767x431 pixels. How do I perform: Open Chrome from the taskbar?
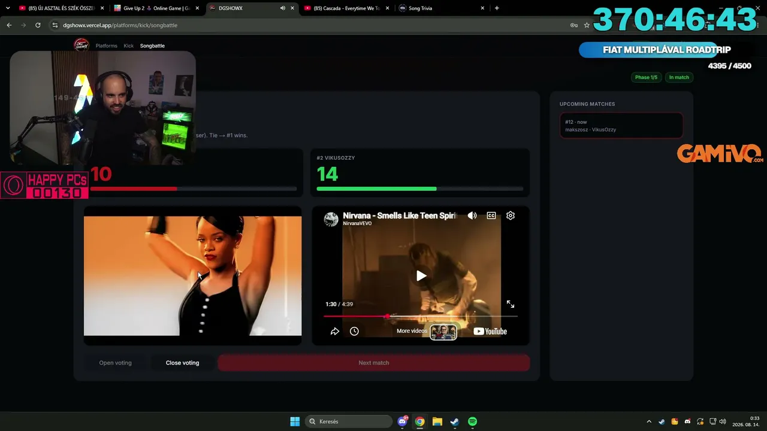420,421
